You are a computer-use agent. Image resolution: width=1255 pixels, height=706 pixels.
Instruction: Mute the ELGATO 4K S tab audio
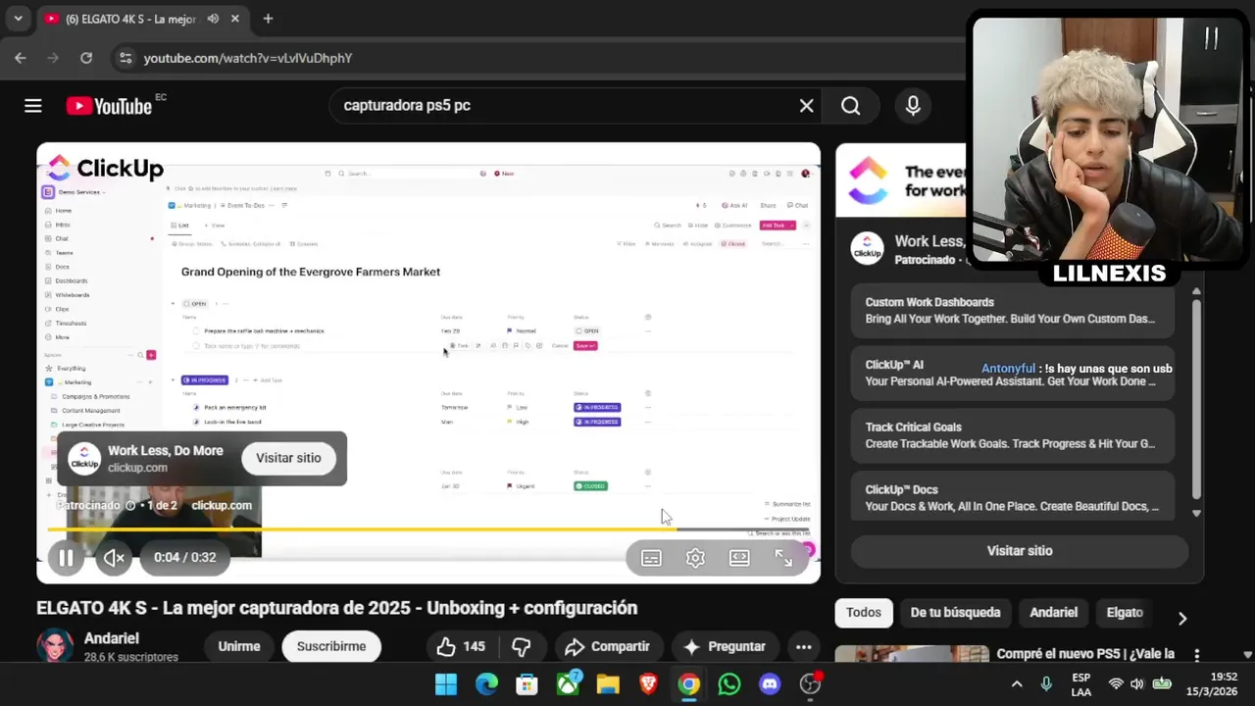coord(213,19)
